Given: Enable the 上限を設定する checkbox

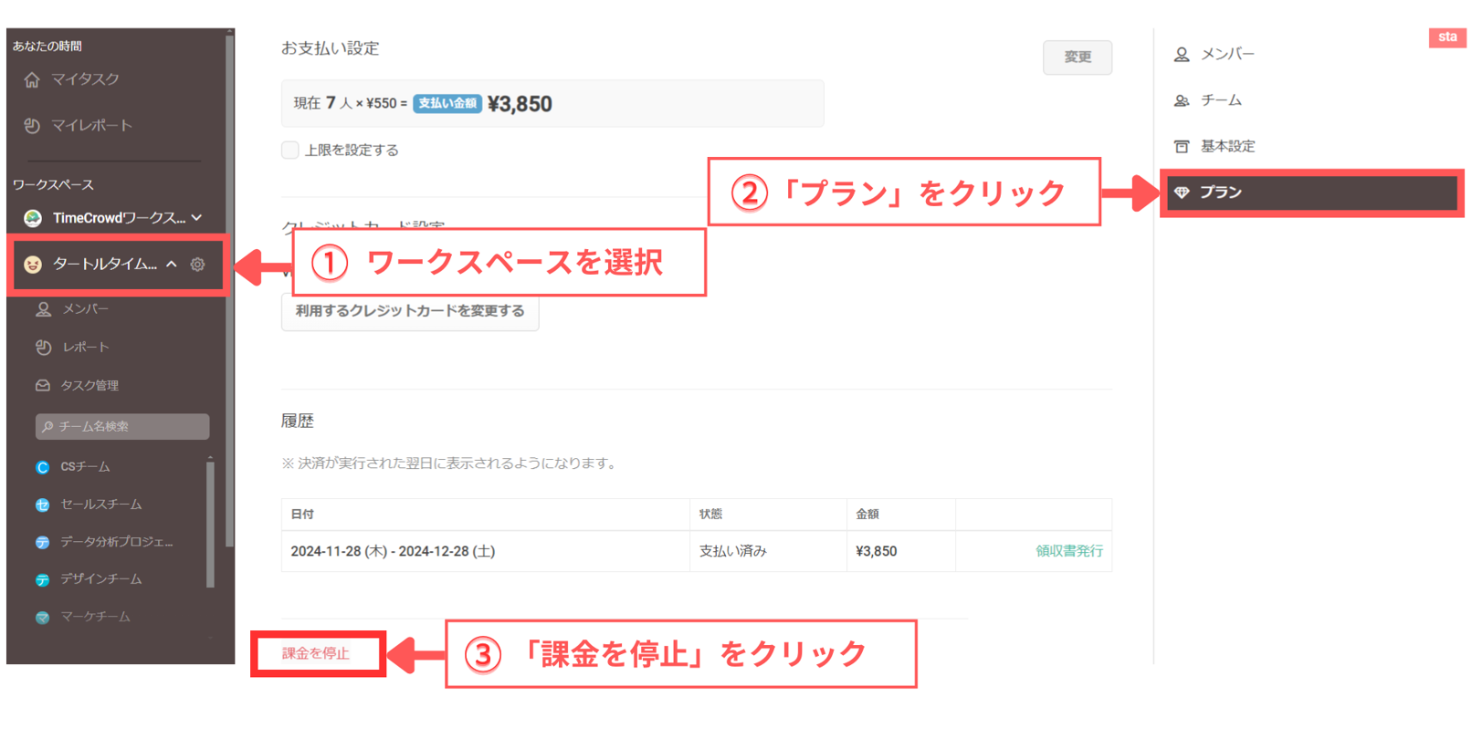Looking at the screenshot, I should (290, 150).
